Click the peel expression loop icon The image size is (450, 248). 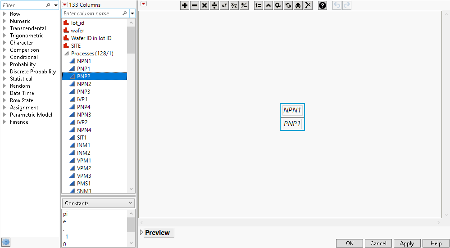(278, 5)
